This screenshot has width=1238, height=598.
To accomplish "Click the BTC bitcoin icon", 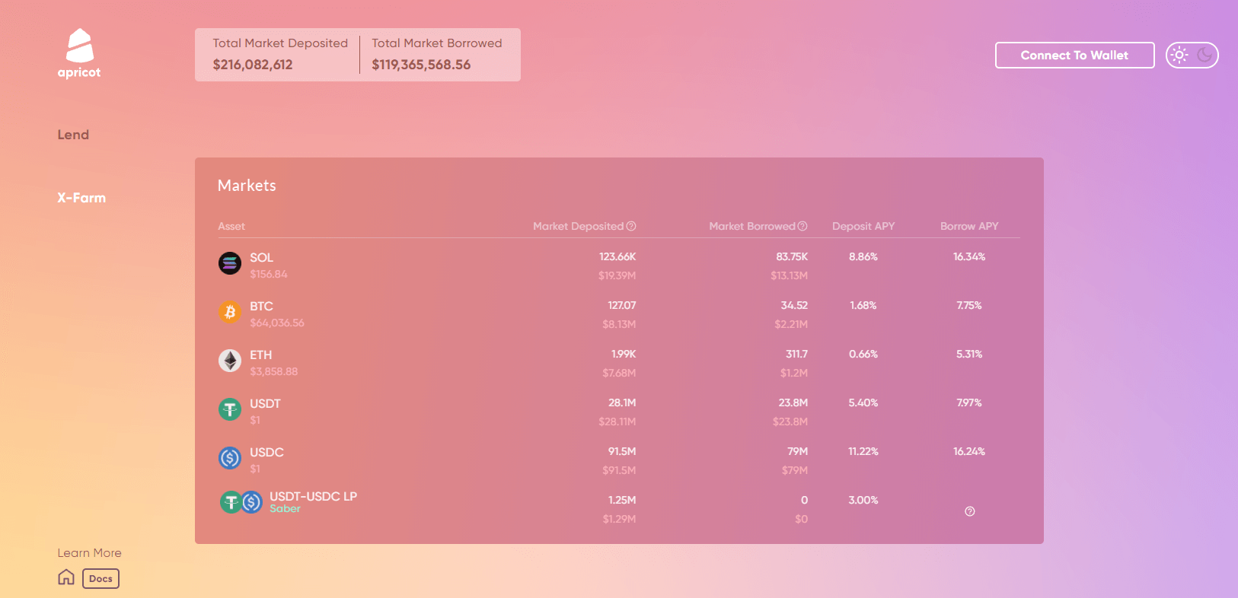I will tap(230, 312).
